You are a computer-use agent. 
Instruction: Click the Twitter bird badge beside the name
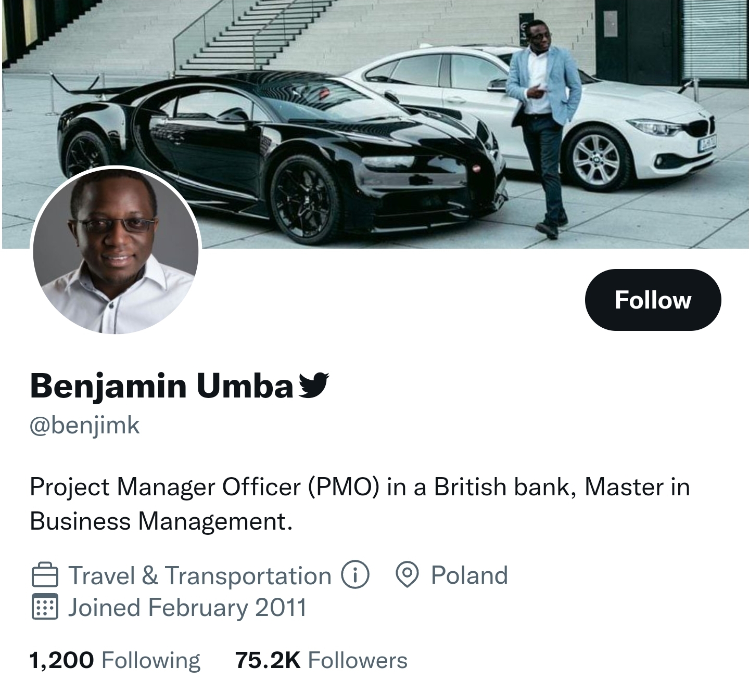[x=313, y=386]
